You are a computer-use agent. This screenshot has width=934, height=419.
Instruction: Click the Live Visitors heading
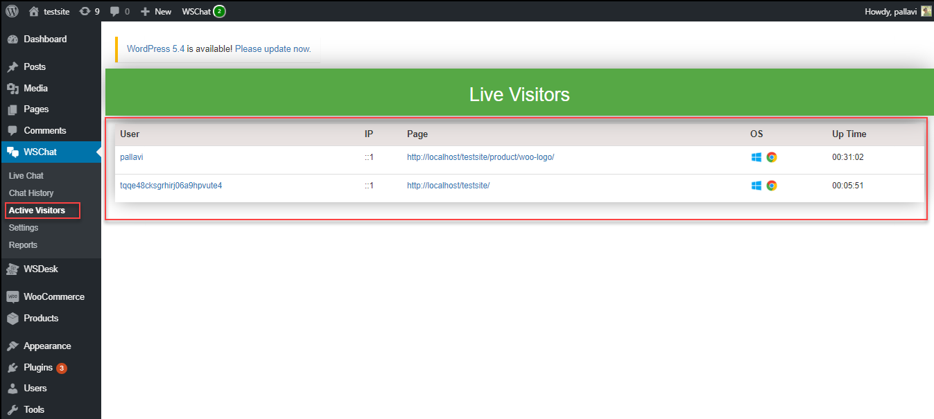pyautogui.click(x=519, y=94)
